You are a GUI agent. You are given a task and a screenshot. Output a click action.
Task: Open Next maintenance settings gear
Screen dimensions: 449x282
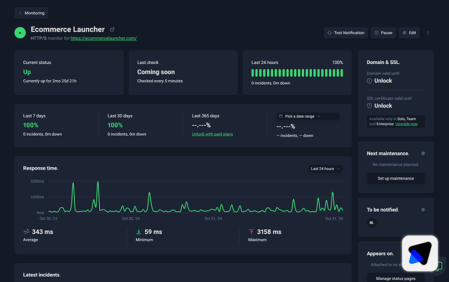click(x=423, y=153)
